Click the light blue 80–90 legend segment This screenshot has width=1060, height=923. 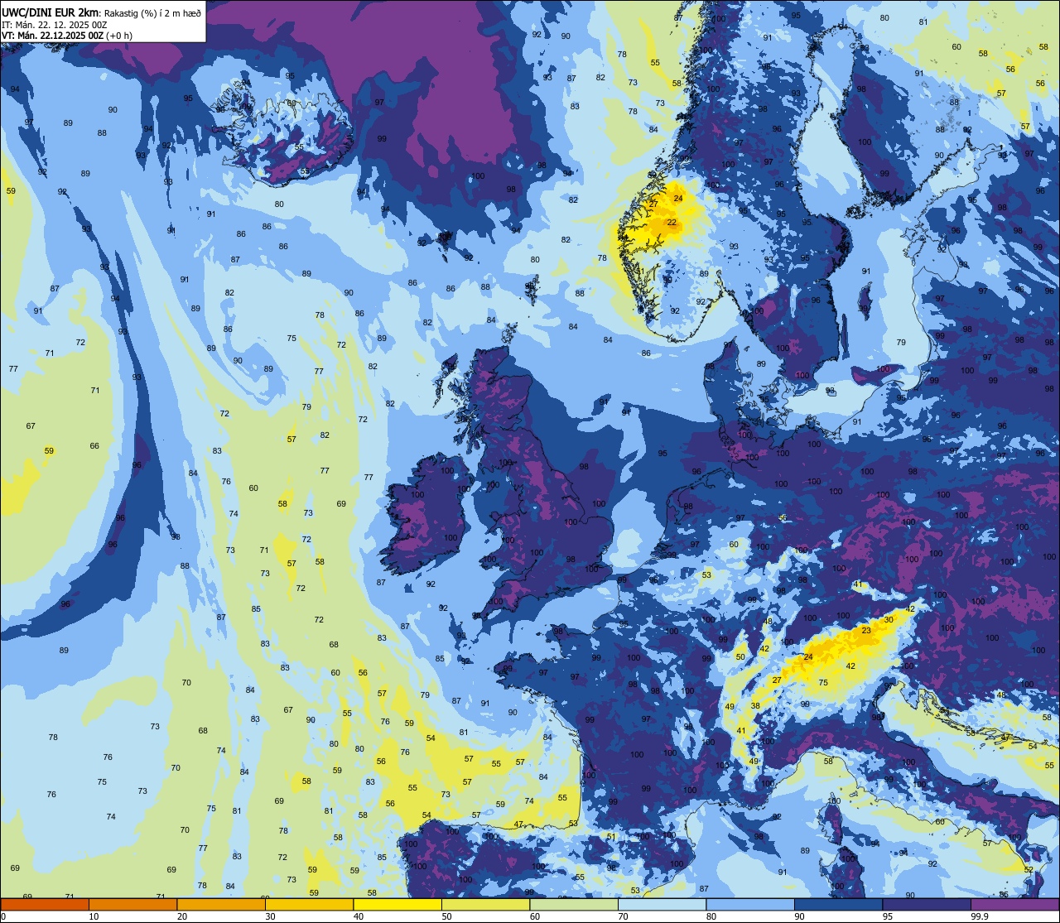click(x=750, y=904)
